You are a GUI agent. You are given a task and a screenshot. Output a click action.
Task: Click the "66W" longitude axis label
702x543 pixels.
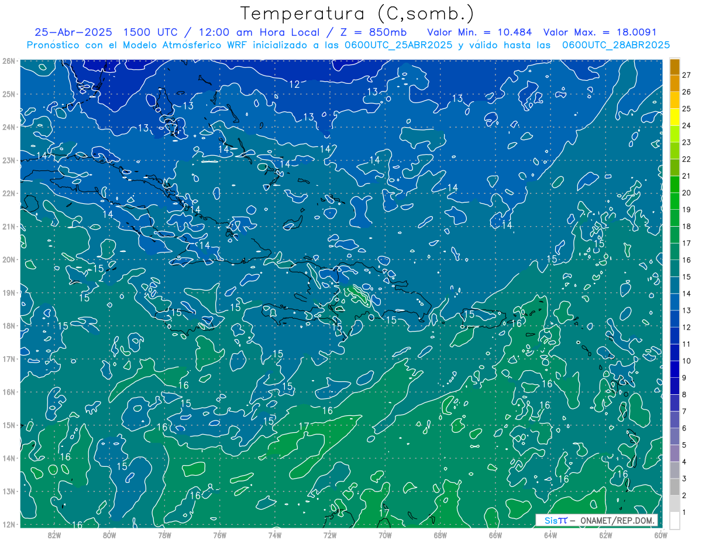[495, 535]
